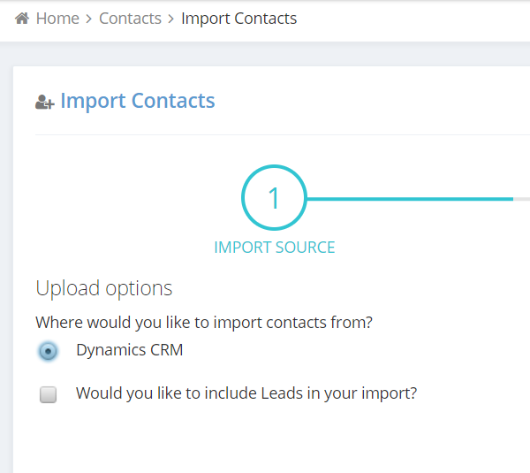530x473 pixels.
Task: Click the IMPORT SOURCE step label
Action: pyautogui.click(x=275, y=248)
